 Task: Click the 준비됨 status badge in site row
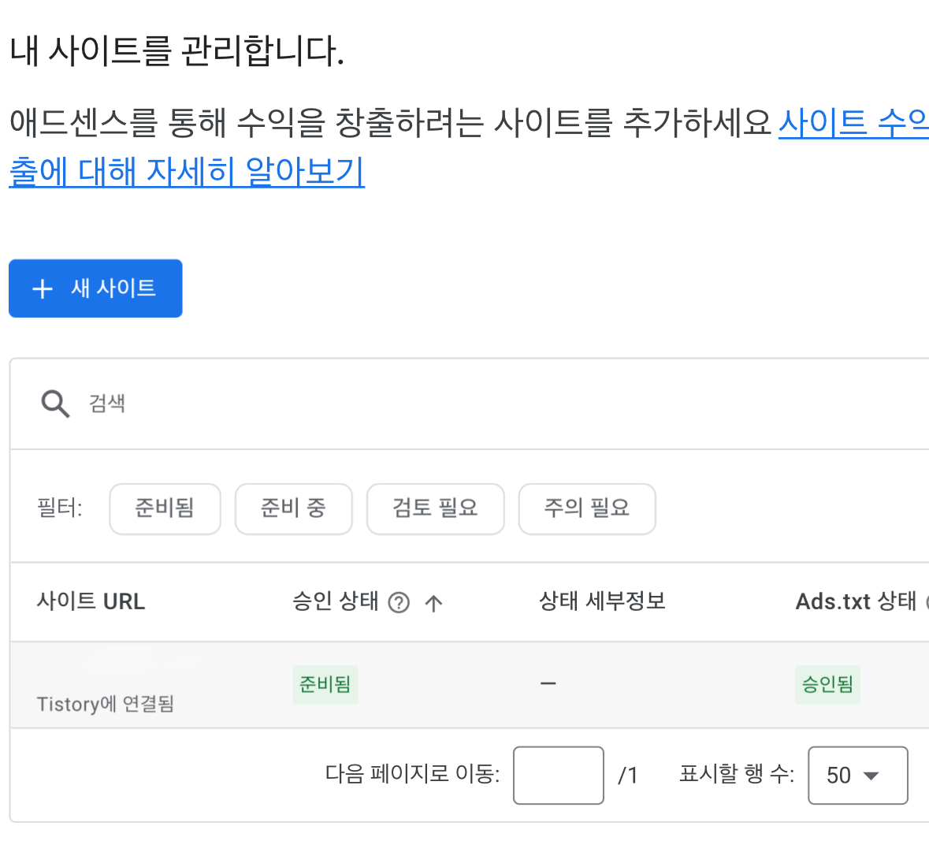[325, 684]
